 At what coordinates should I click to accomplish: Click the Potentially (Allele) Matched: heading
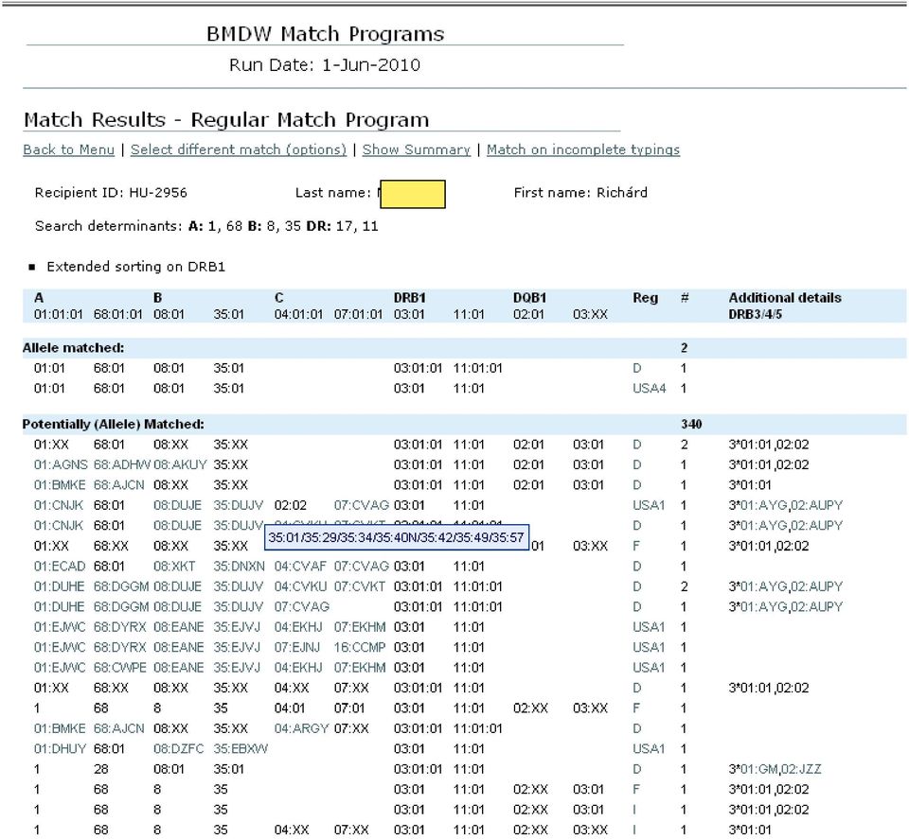coord(113,424)
